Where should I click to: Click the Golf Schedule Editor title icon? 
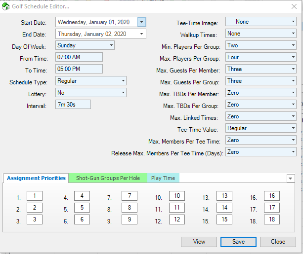[5, 6]
